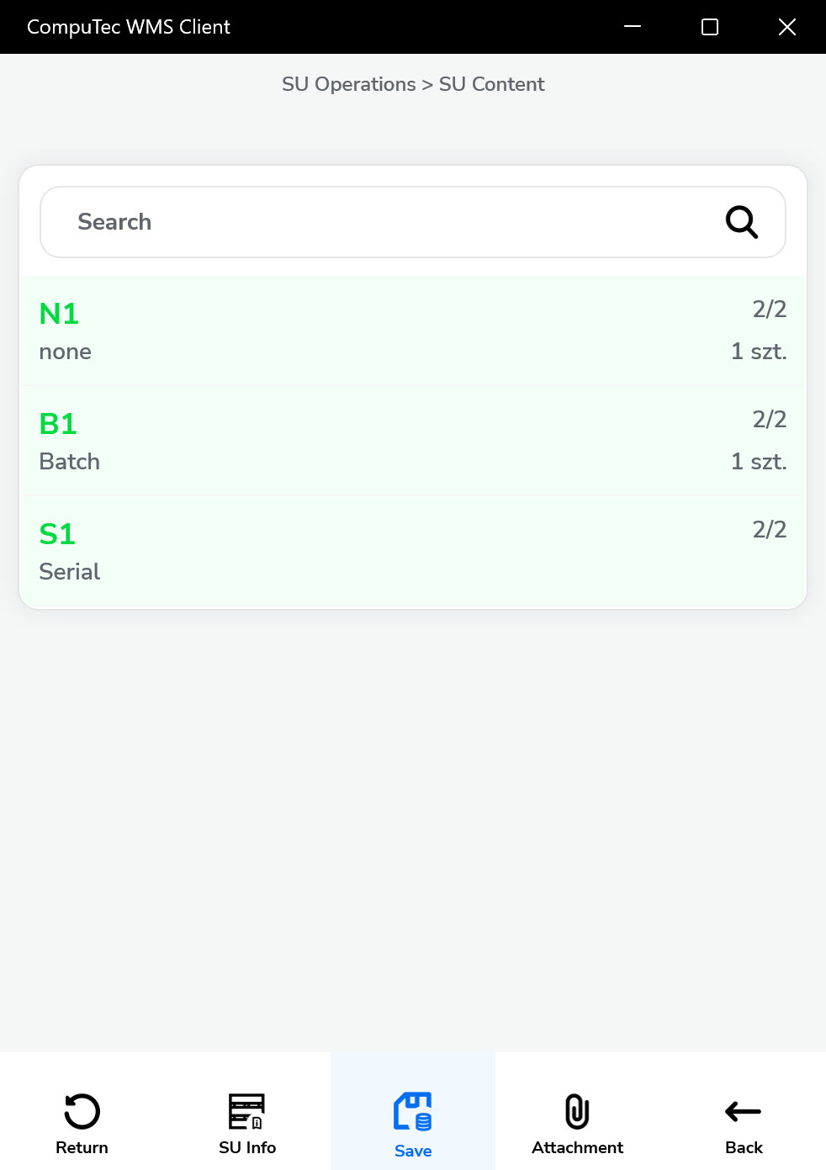
Task: Maximize the CompuTec WMS Client window
Action: tap(710, 27)
